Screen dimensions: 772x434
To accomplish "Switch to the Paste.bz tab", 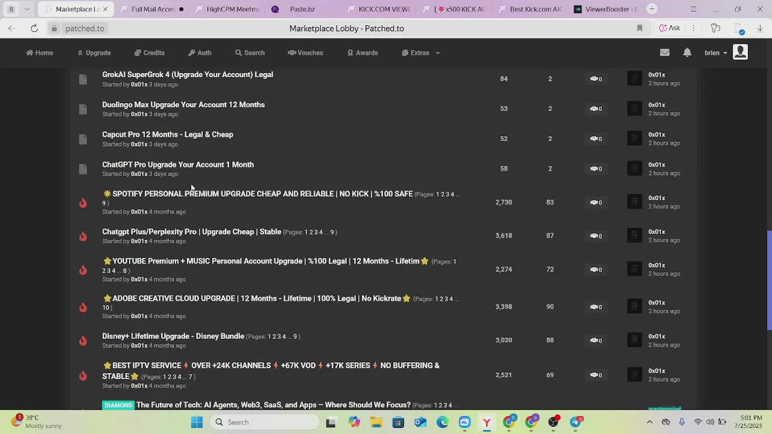I will click(302, 9).
